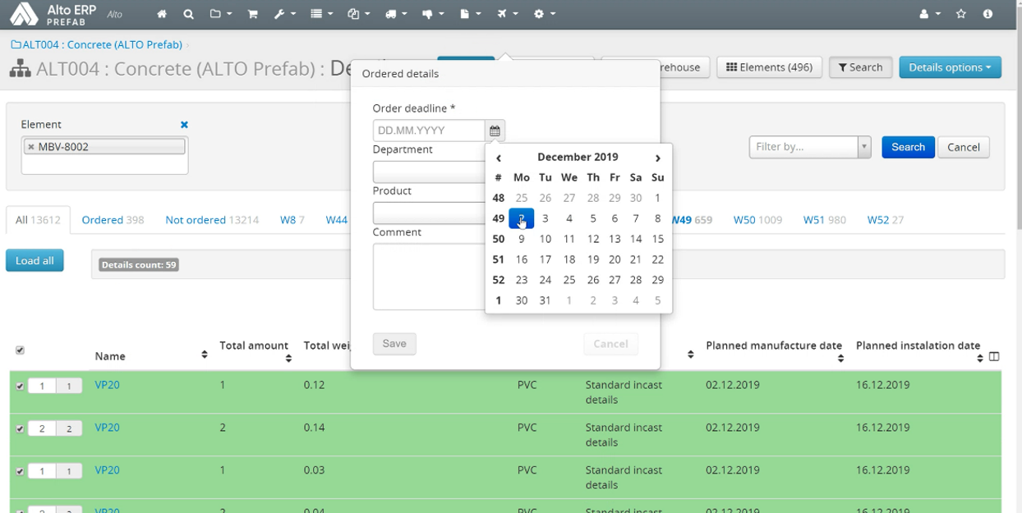Open calendar picker beside Order deadline
Viewport: 1022px width, 513px height.
(495, 131)
